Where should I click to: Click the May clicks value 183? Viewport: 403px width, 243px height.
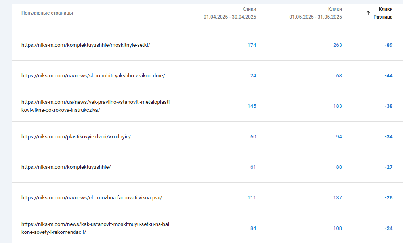coord(338,106)
